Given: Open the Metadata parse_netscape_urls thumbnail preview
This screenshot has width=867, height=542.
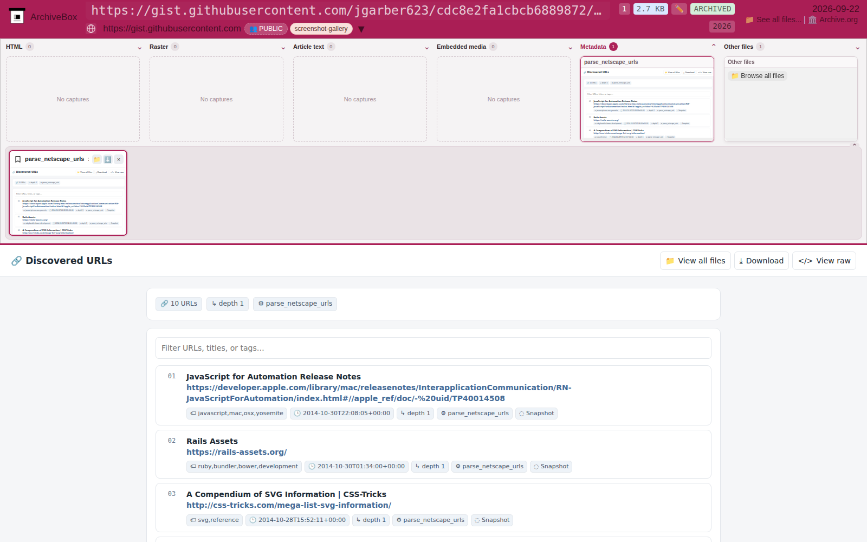Looking at the screenshot, I should point(647,99).
